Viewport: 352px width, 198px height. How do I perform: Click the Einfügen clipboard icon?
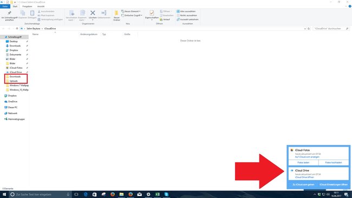click(x=32, y=13)
